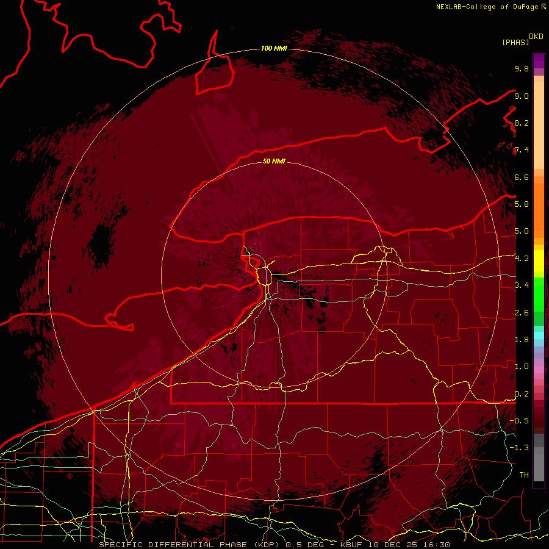Click the 3.4 scale value

click(522, 285)
